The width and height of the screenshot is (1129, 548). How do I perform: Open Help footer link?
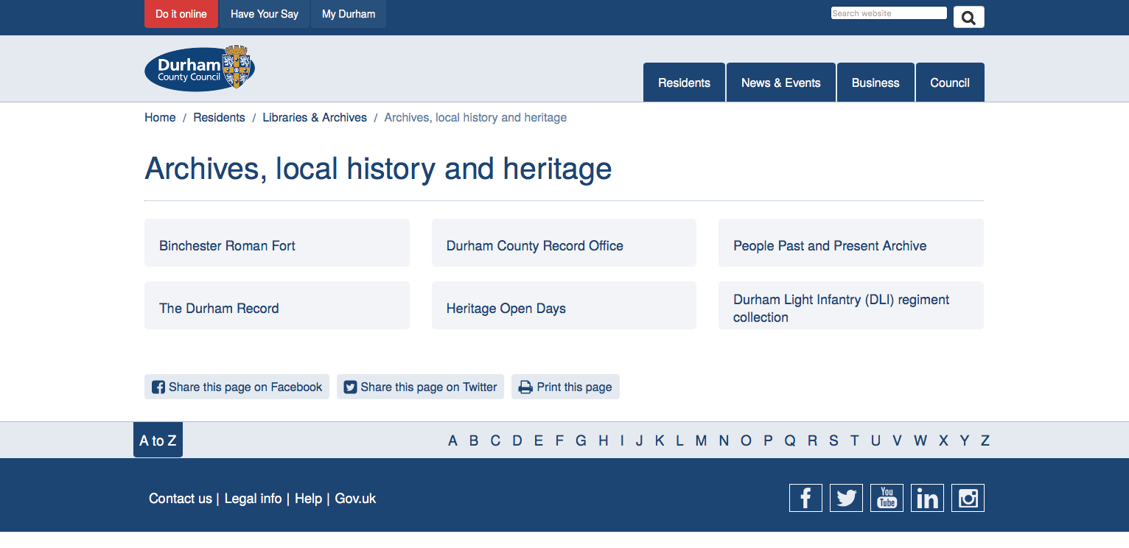pos(308,499)
